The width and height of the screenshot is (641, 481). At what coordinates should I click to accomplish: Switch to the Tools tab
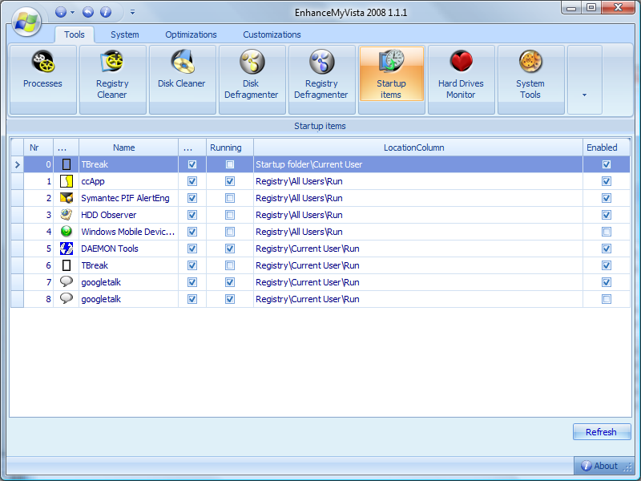click(x=75, y=34)
